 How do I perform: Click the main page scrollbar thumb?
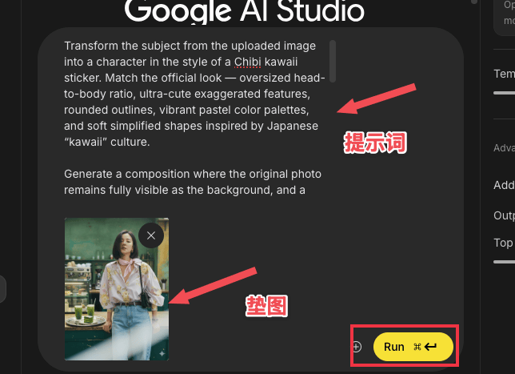click(474, 2)
